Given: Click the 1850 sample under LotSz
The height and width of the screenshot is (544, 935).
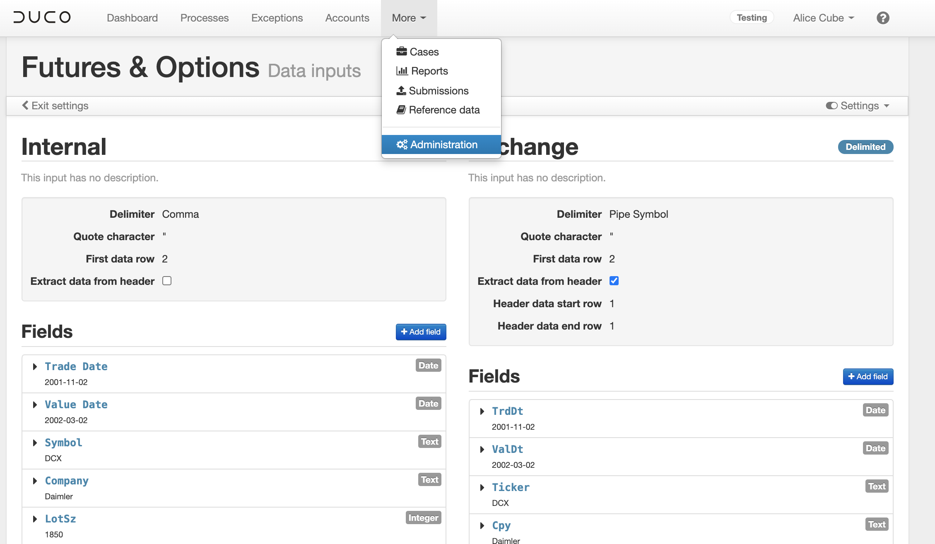Looking at the screenshot, I should (54, 534).
